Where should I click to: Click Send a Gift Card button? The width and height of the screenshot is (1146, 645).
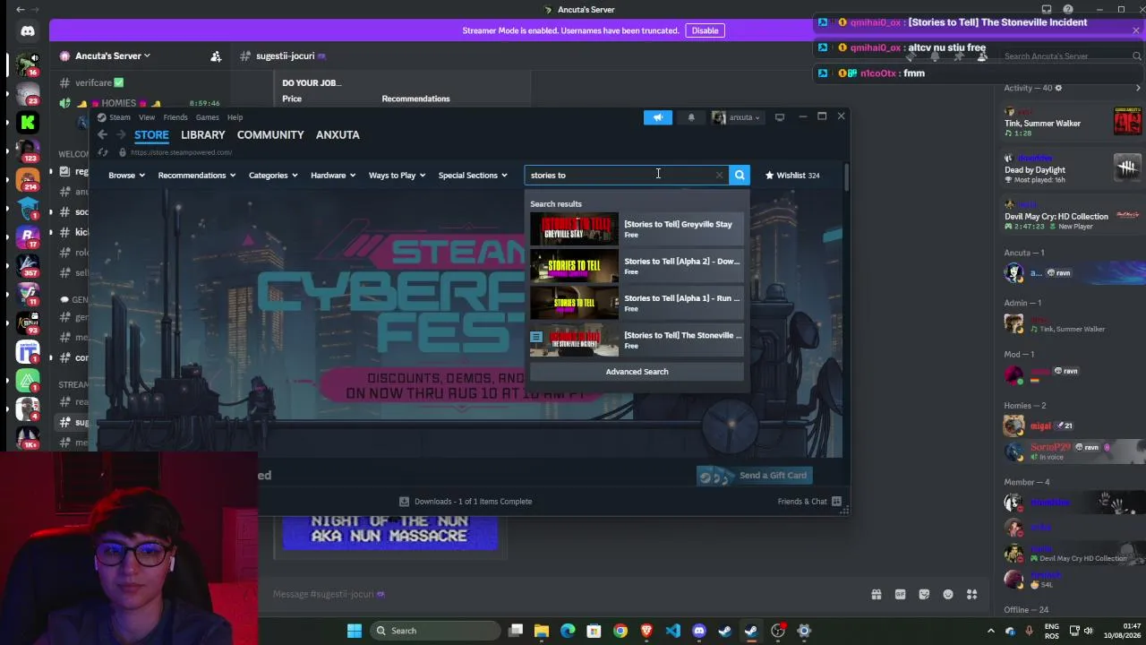click(754, 476)
